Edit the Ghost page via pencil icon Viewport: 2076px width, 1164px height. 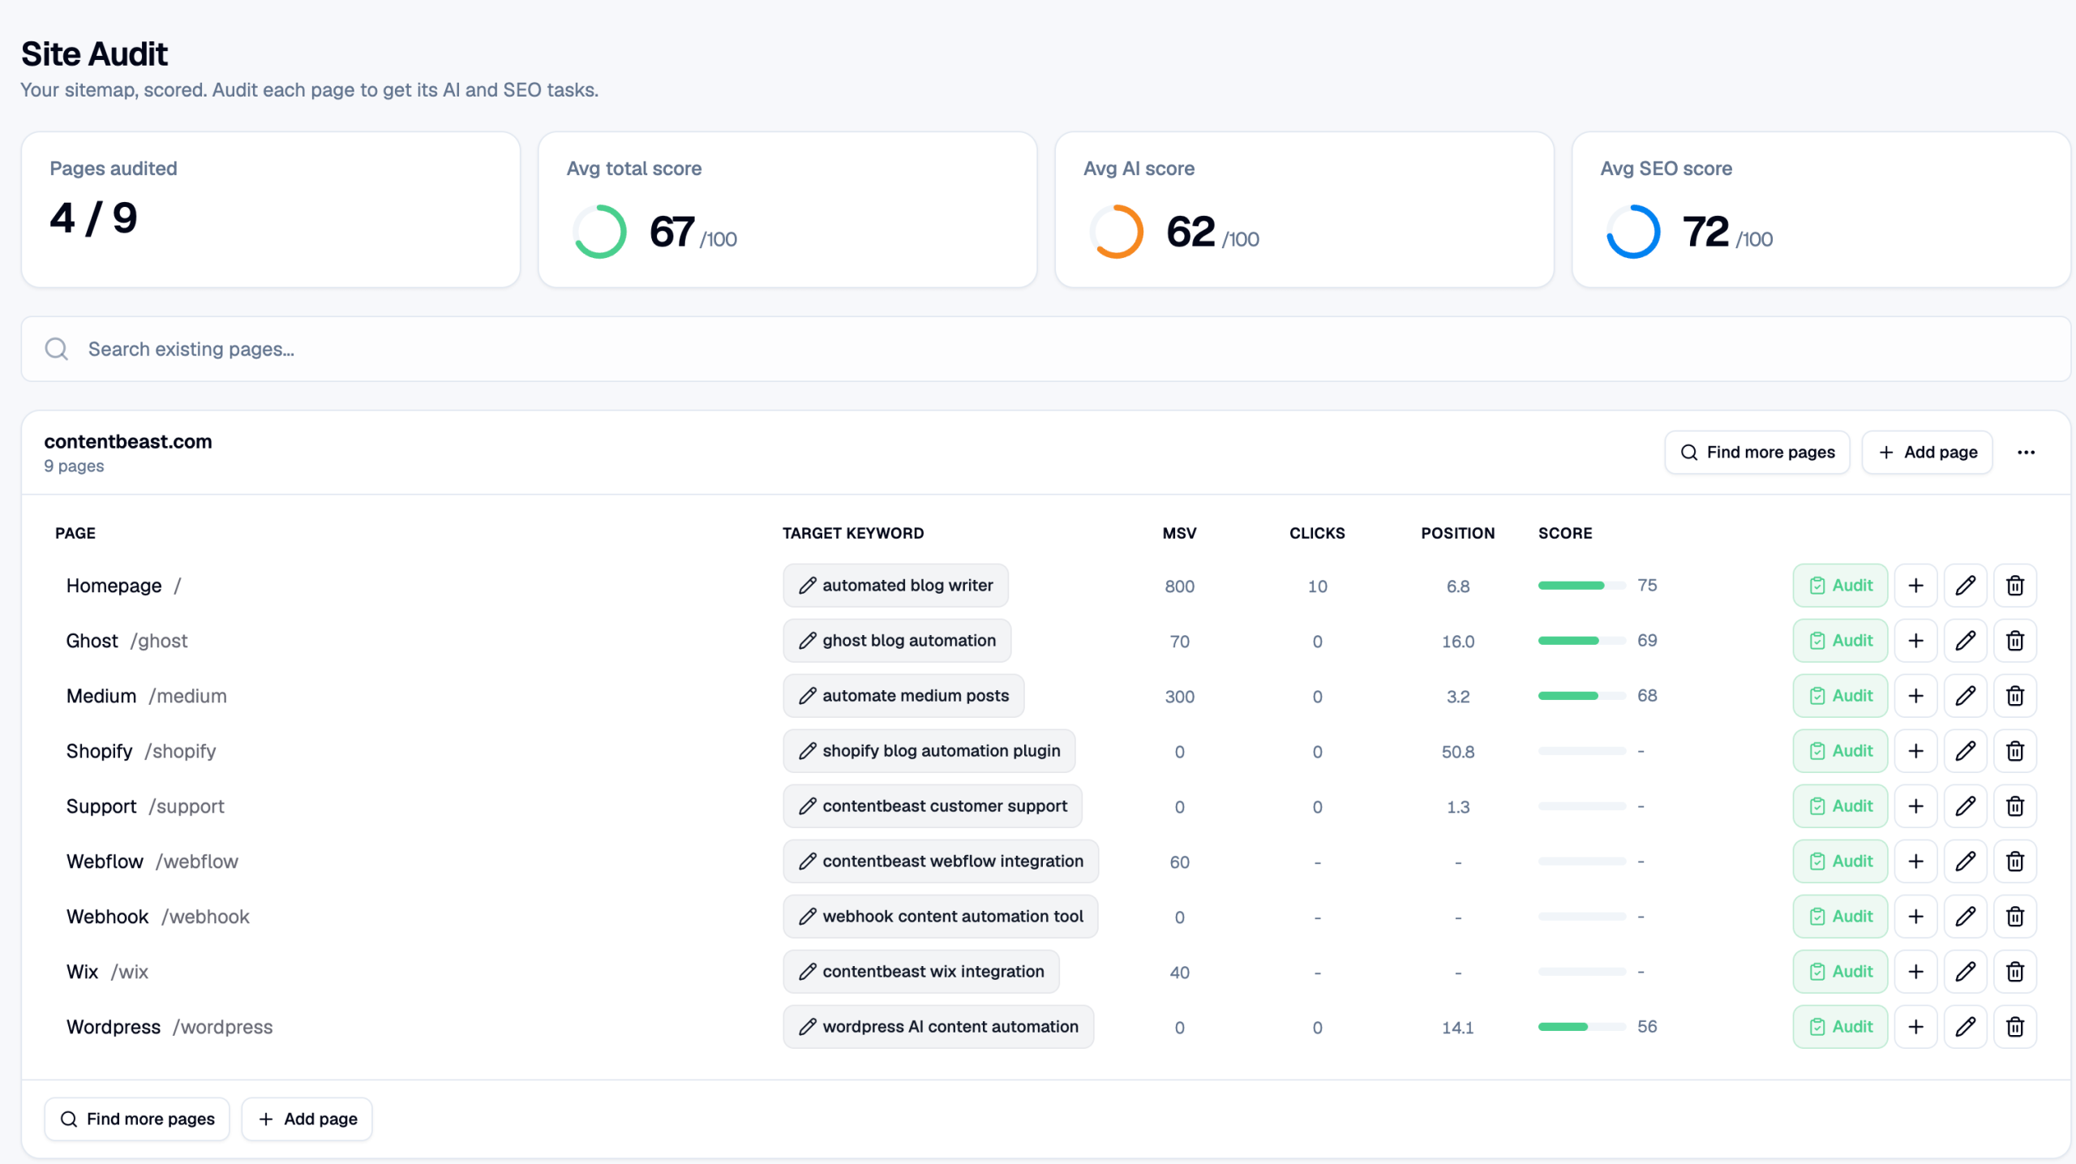click(x=1965, y=641)
